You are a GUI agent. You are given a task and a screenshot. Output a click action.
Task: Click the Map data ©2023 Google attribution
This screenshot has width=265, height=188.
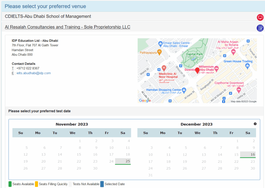tap(244, 101)
